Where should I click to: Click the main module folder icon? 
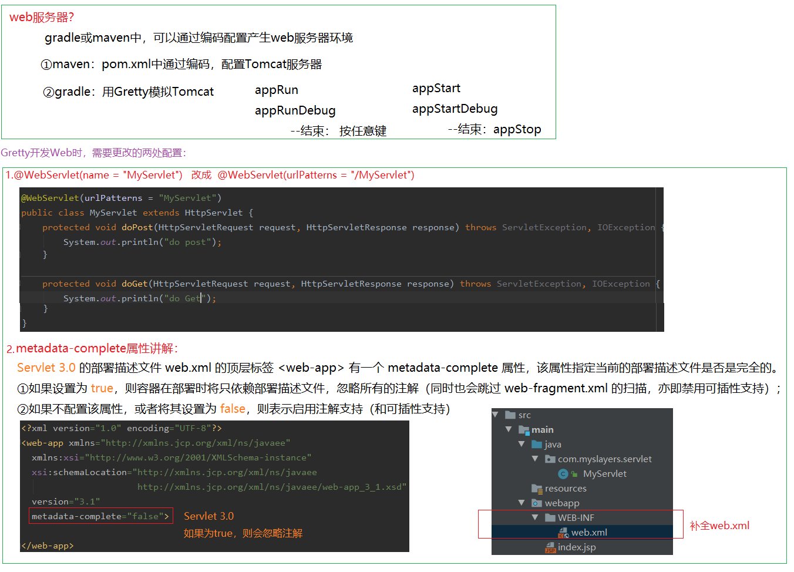click(x=523, y=430)
